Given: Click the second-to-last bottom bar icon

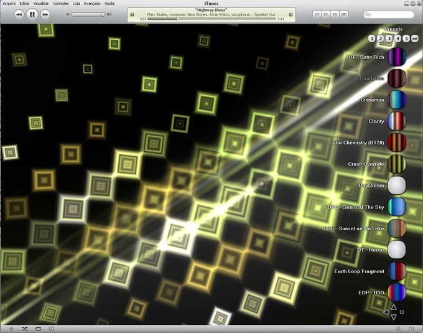Looking at the screenshot, I should point(399,329).
